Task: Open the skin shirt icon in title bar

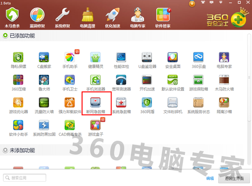Action: [x=203, y=2]
